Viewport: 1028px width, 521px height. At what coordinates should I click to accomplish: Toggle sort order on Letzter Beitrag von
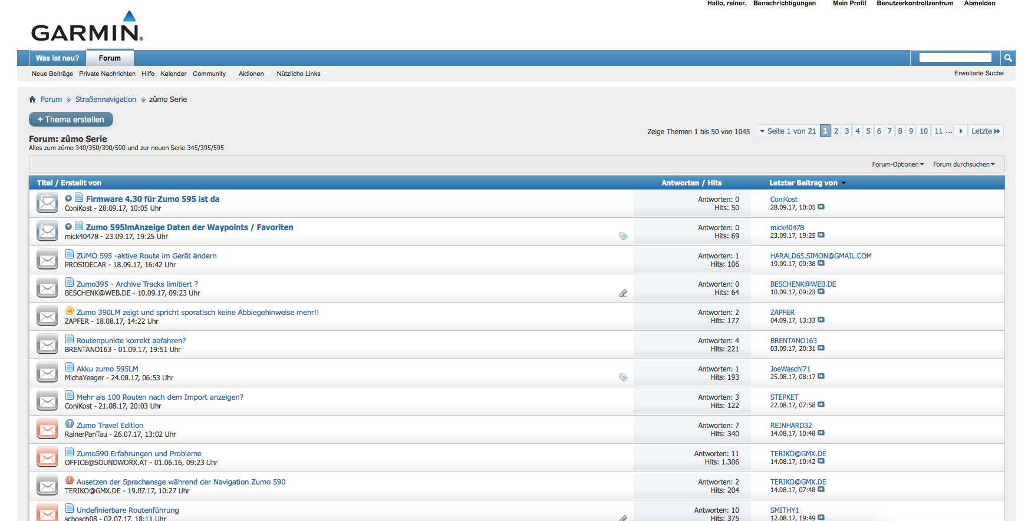pos(844,183)
